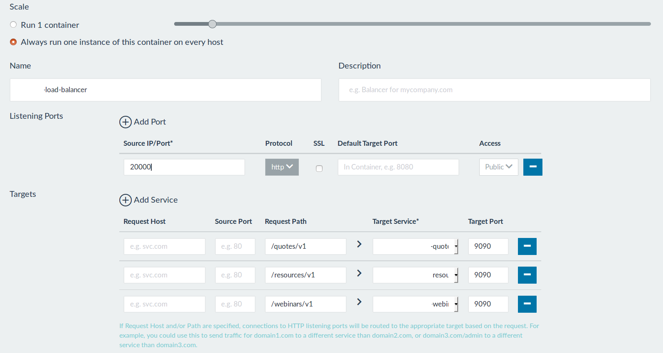This screenshot has width=663, height=353.
Task: Click the arrow chevron in /webinars/v1 row
Action: pyautogui.click(x=360, y=302)
